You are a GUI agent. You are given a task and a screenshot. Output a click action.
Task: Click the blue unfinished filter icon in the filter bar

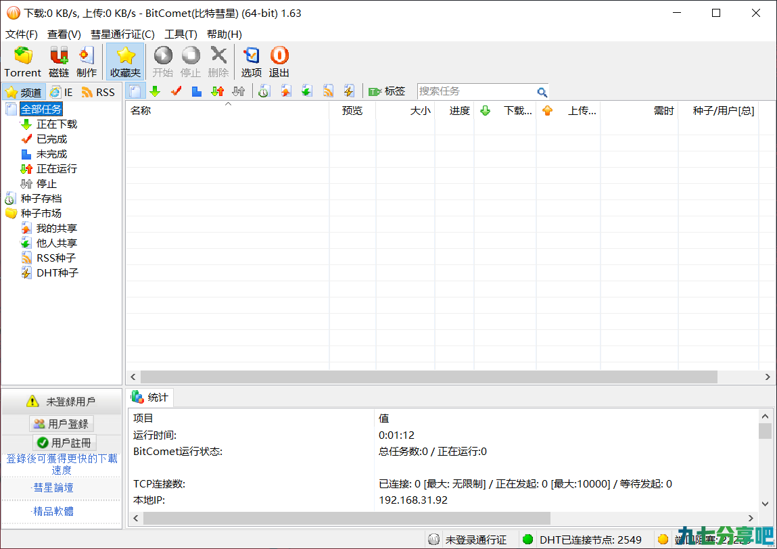pos(197,91)
